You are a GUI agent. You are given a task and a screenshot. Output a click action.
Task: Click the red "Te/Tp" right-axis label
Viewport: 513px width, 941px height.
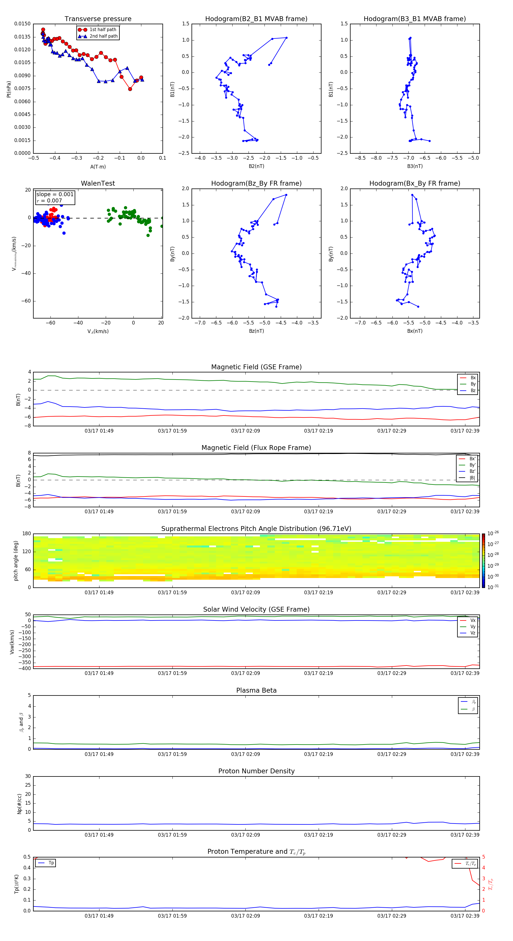491,884
